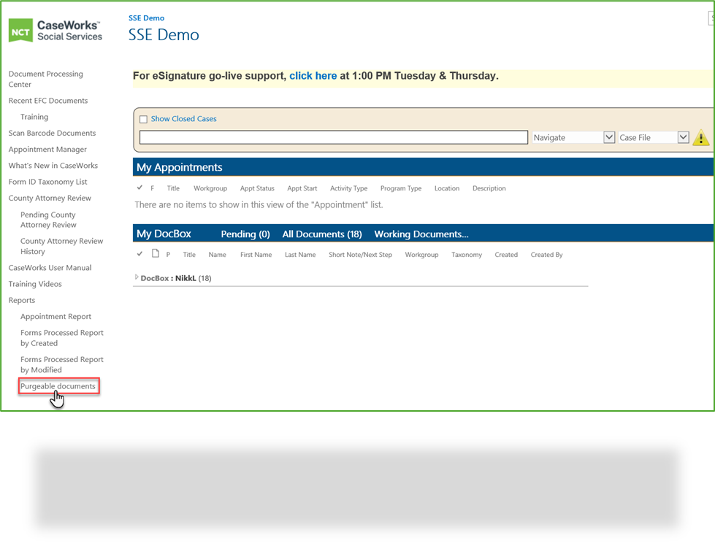Expand the DocBox : NikkL group
Image resolution: width=715 pixels, height=546 pixels.
pyautogui.click(x=137, y=277)
